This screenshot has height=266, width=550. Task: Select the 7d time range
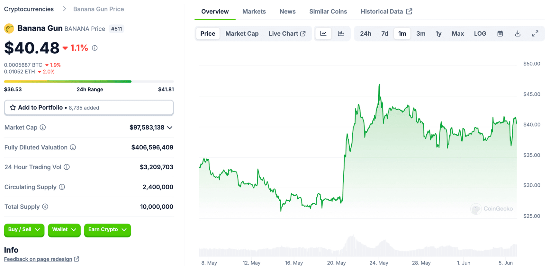click(384, 33)
